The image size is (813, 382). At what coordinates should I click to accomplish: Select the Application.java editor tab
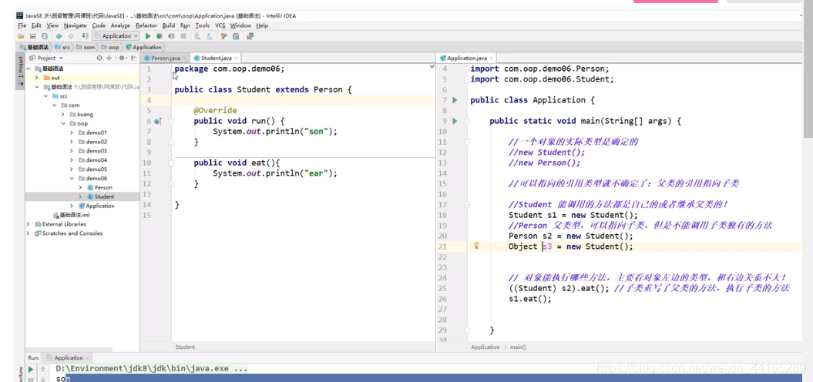click(x=466, y=59)
